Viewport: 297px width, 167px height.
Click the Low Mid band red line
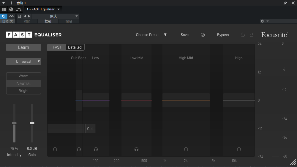coord(136,100)
